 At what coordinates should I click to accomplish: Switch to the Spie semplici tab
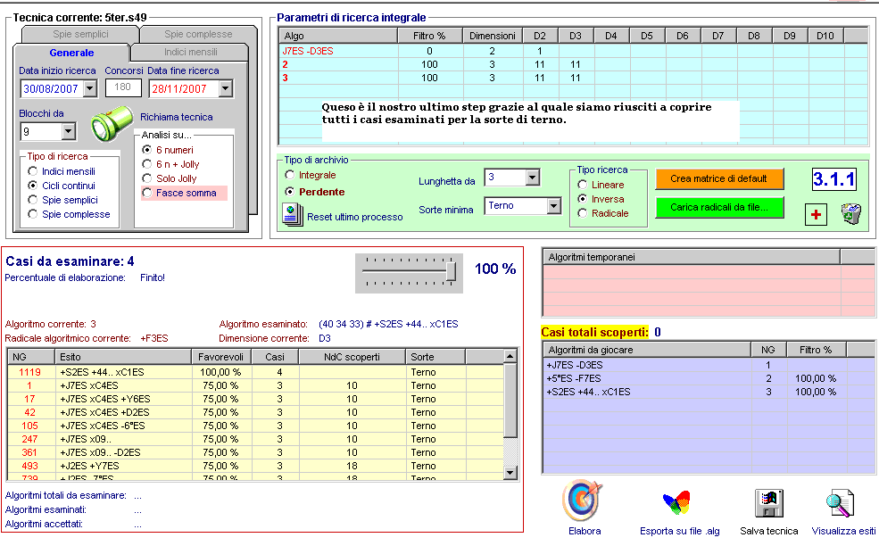pyautogui.click(x=80, y=34)
